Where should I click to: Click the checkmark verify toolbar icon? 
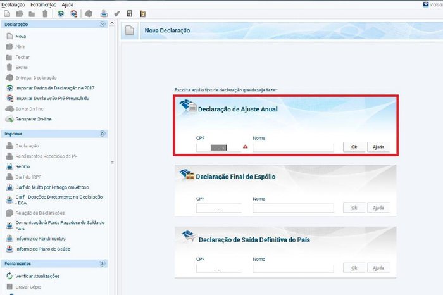[x=116, y=13]
